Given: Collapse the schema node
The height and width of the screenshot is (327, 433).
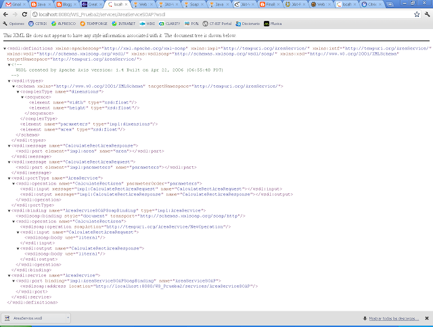Looking at the screenshot, I should pyautogui.click(x=14, y=86).
